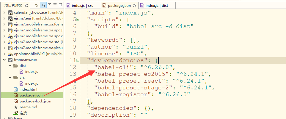This screenshot has width=286, height=119.
Task: Click the frame.mx.vue project icon
Action: click(10, 60)
